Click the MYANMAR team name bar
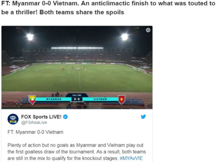Image resolution: width=216 pixels, height=162 pixels. click(x=54, y=99)
